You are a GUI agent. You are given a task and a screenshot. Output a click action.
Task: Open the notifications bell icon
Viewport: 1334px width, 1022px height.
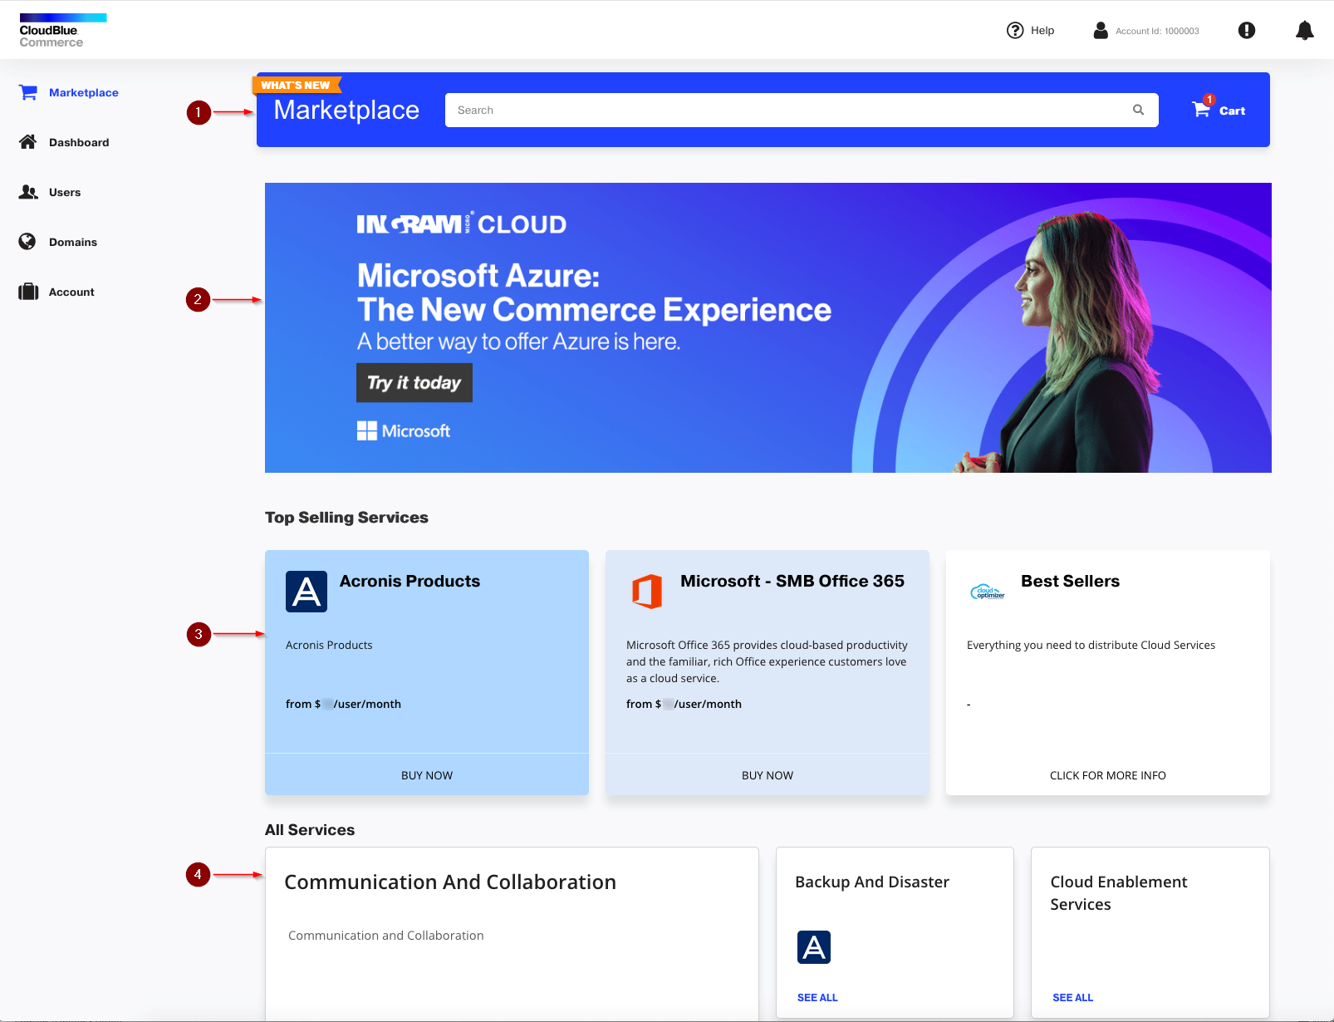point(1303,31)
